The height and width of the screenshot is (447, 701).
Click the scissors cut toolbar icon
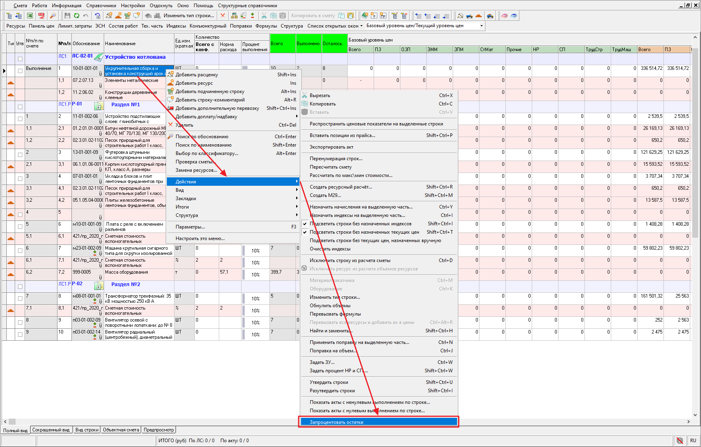click(264, 16)
